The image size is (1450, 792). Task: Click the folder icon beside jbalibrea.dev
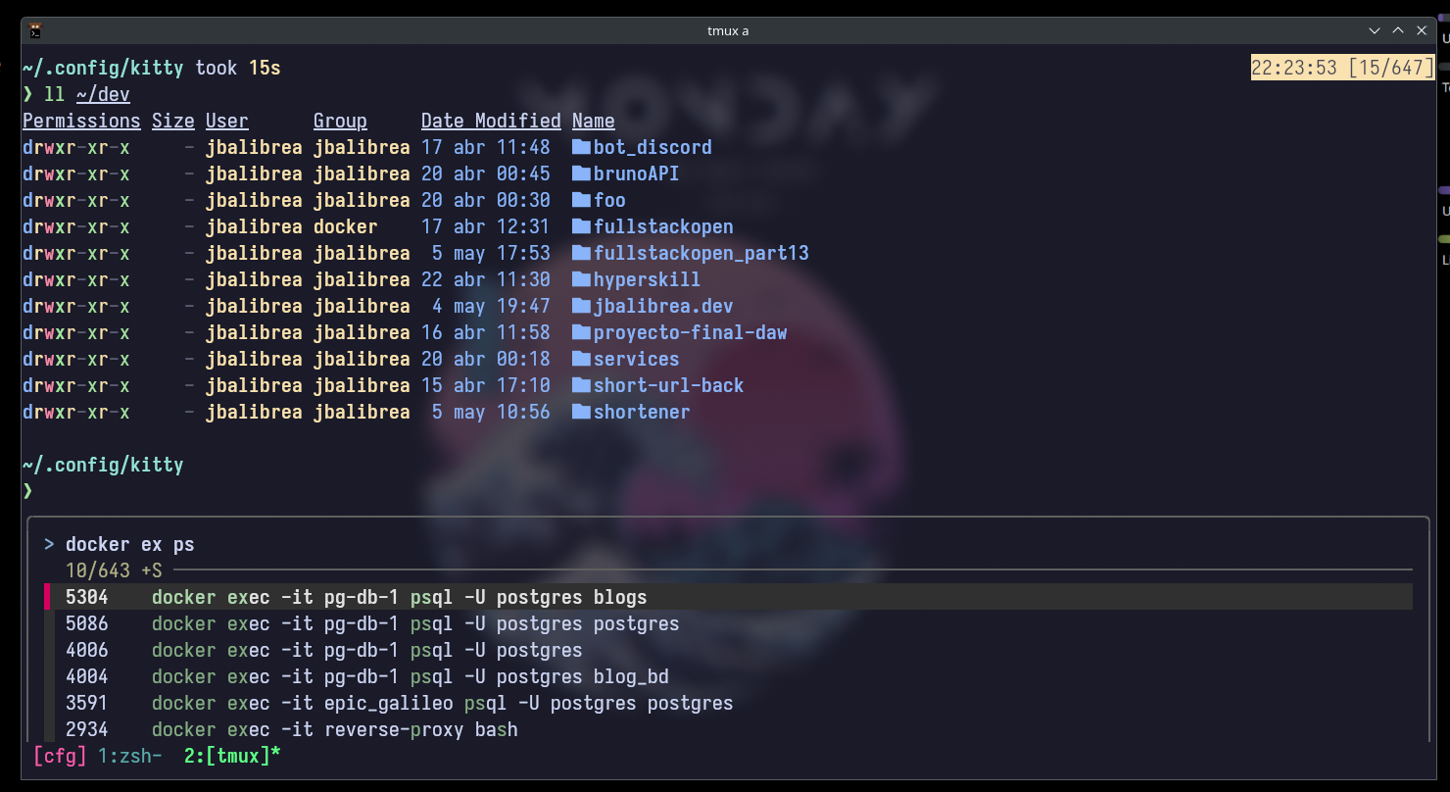click(x=581, y=306)
